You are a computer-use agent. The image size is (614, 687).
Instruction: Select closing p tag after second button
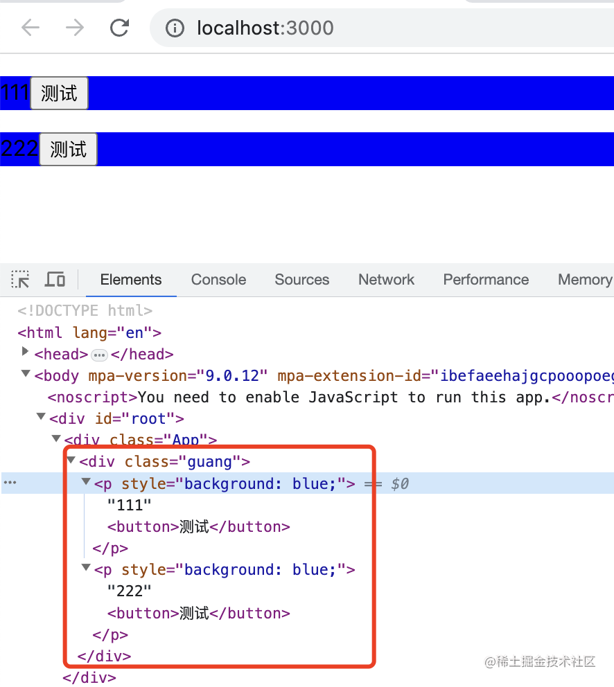pos(110,635)
